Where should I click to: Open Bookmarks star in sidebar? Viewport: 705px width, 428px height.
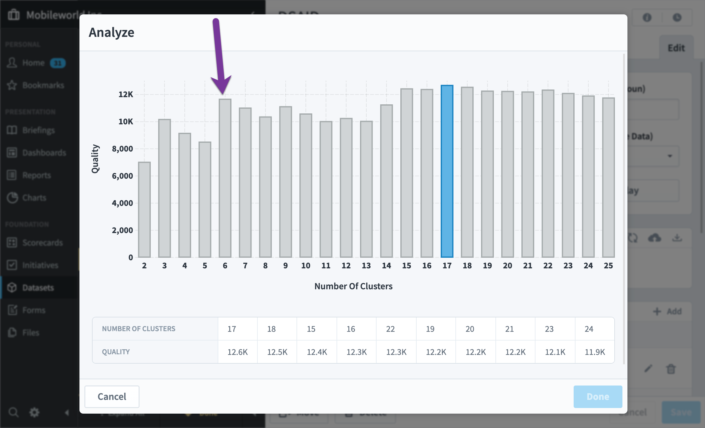click(12, 85)
